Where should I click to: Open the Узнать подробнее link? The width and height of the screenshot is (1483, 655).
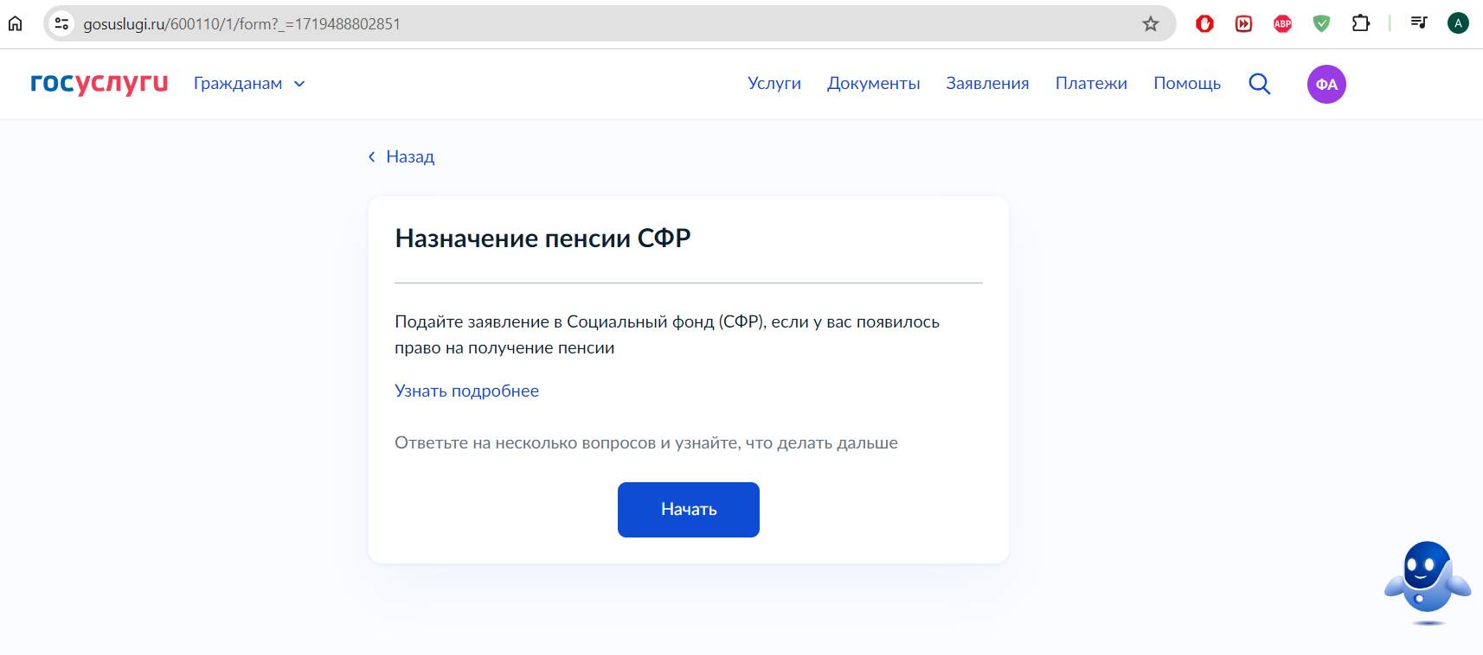(x=466, y=391)
